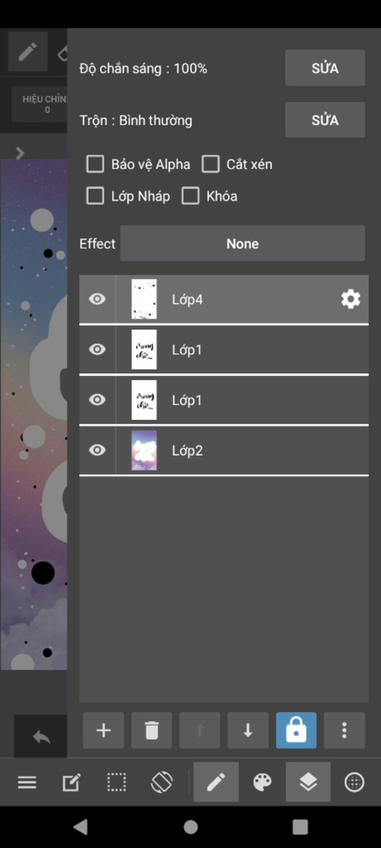
Task: Undo last action with back arrow
Action: [x=41, y=737]
